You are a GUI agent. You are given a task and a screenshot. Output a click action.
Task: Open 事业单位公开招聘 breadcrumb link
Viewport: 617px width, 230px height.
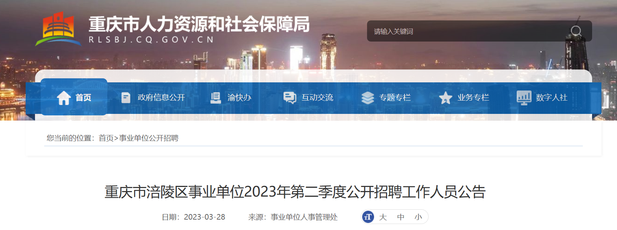tap(149, 138)
